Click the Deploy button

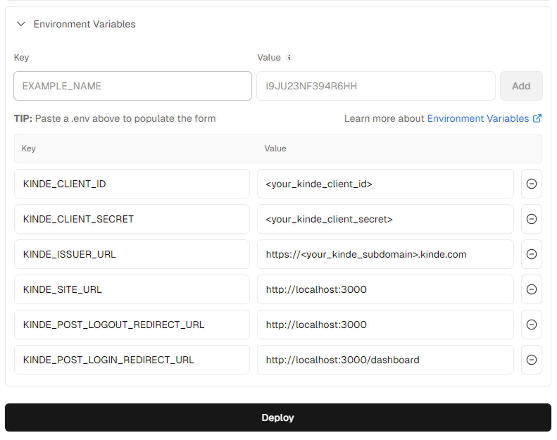pyautogui.click(x=278, y=417)
